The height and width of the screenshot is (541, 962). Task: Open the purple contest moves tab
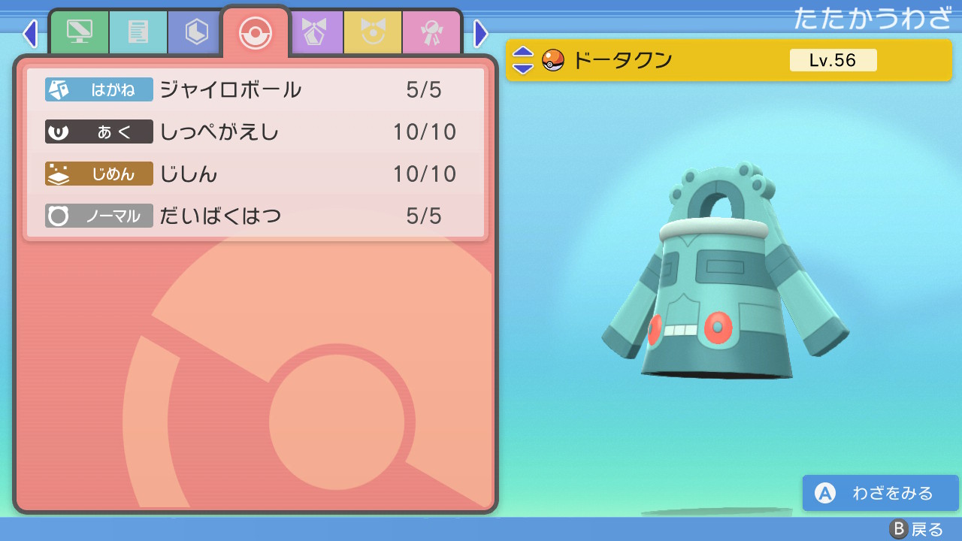[x=316, y=33]
